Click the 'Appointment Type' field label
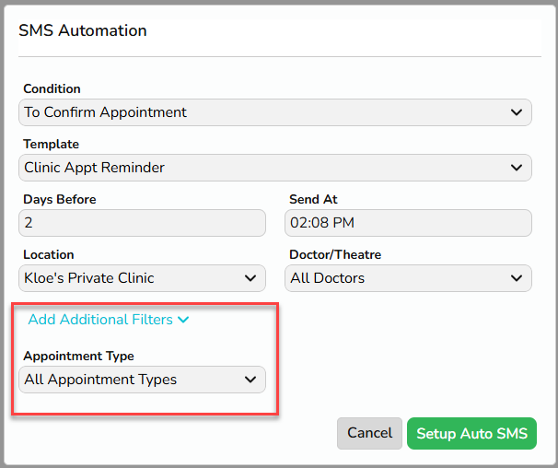This screenshot has width=558, height=468. click(x=78, y=357)
